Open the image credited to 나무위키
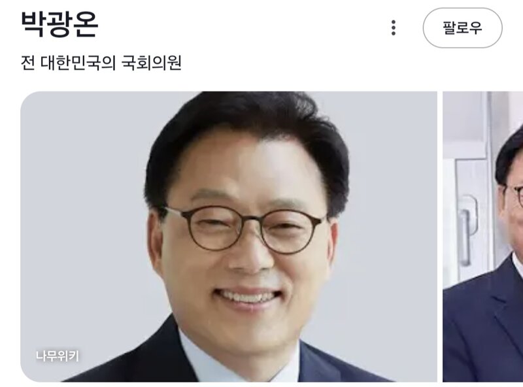523x387 pixels. coord(229,237)
